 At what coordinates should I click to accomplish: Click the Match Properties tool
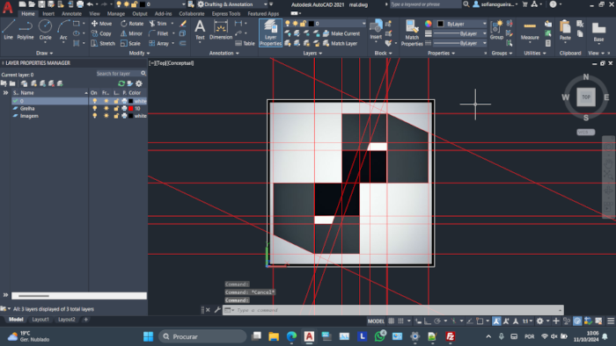click(412, 32)
